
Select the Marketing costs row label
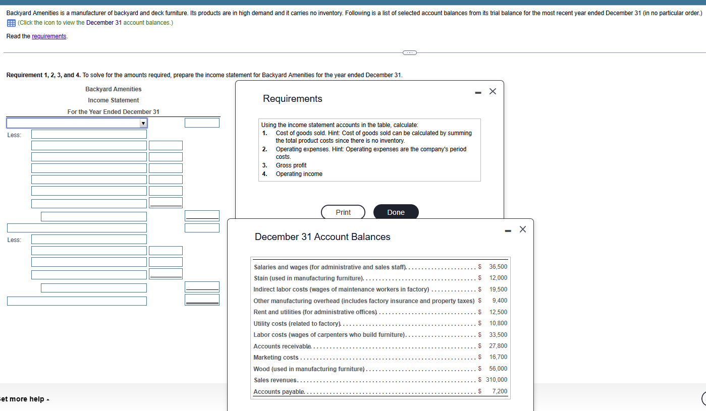click(x=276, y=358)
